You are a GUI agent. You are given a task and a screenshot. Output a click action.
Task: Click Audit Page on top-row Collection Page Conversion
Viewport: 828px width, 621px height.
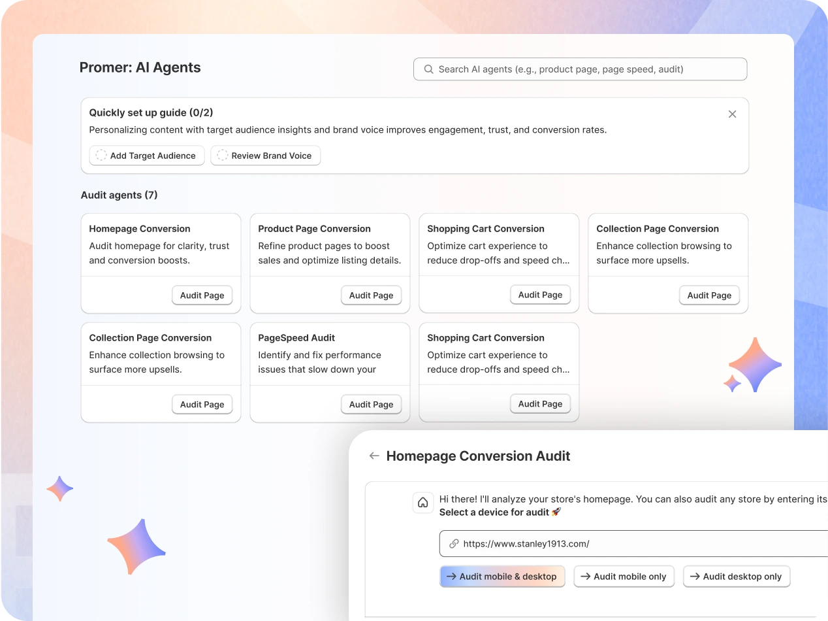(709, 295)
